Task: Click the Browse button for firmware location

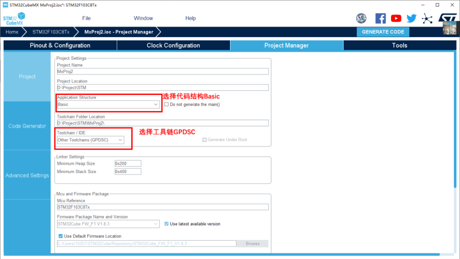Action: click(x=253, y=244)
